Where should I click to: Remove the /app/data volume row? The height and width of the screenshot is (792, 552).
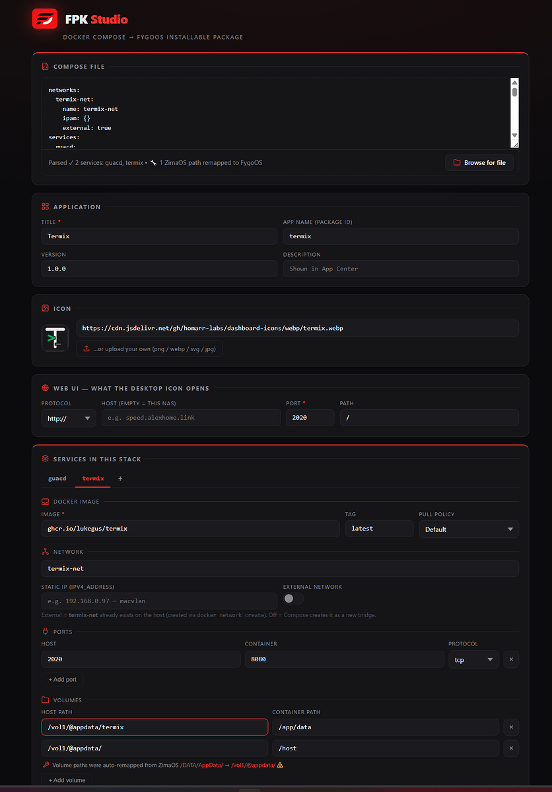[x=511, y=727]
